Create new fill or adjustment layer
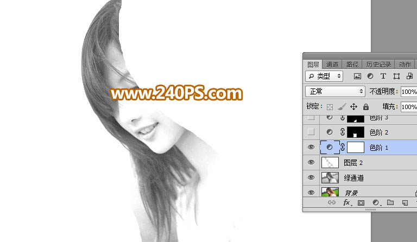The height and width of the screenshot is (242, 417). click(x=375, y=203)
